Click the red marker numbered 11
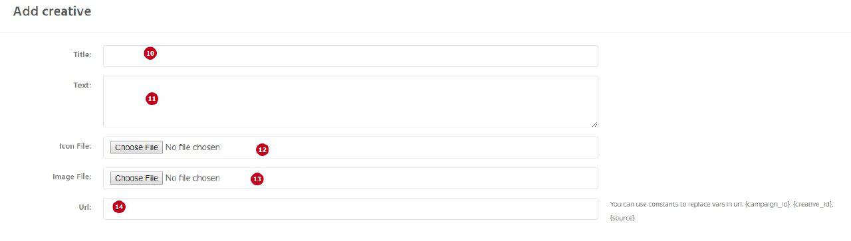The image size is (851, 241). click(152, 98)
